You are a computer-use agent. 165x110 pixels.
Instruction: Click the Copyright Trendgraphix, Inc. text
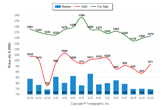point(90,104)
